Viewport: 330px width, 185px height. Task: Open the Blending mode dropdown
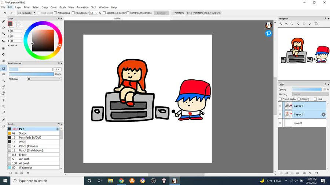[310, 94]
